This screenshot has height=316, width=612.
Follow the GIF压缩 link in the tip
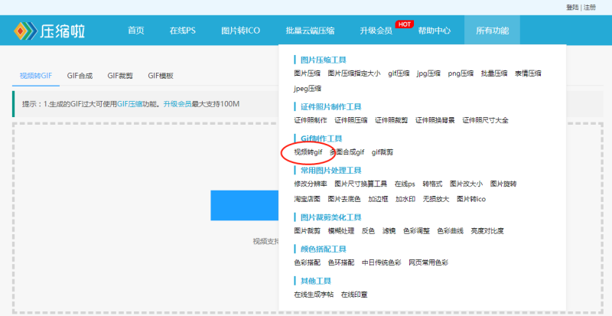pos(129,104)
